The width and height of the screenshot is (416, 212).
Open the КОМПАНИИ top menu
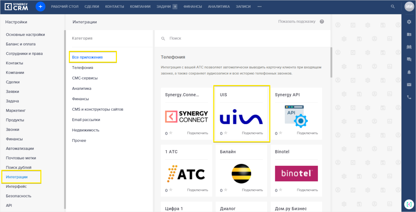(140, 7)
